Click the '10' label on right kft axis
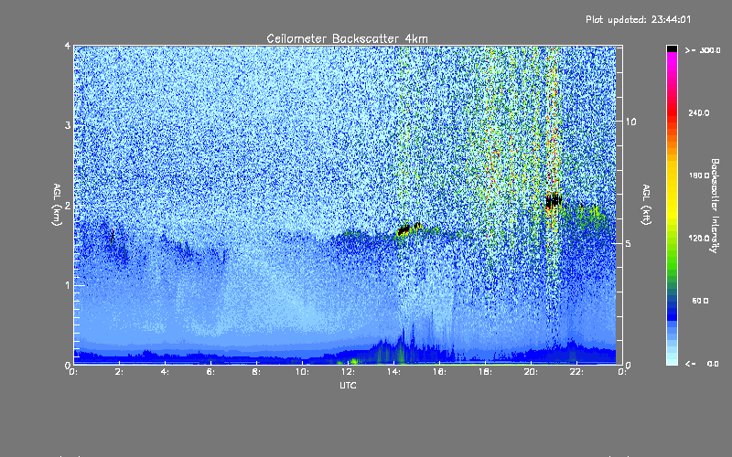The height and width of the screenshot is (457, 732). [x=630, y=122]
